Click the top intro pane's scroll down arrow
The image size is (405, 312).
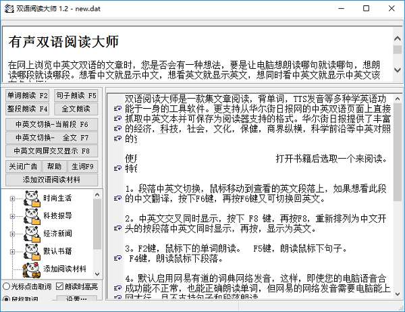[398, 70]
